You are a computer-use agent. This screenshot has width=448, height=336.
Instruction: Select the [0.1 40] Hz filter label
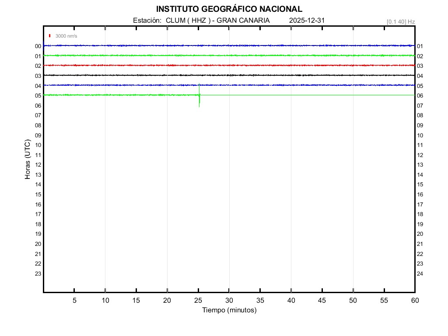400,21
